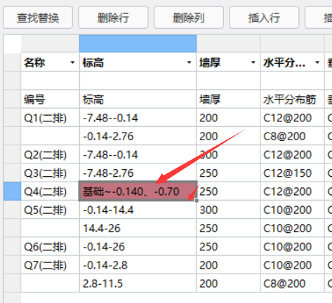Screen dimensions: 332x303
Task: Select the cell C12@150
Action: coord(292,173)
